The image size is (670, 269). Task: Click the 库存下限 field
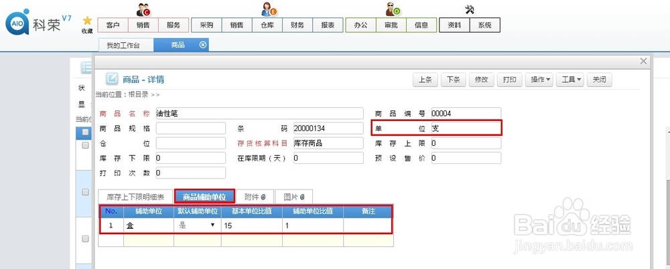pos(190,158)
